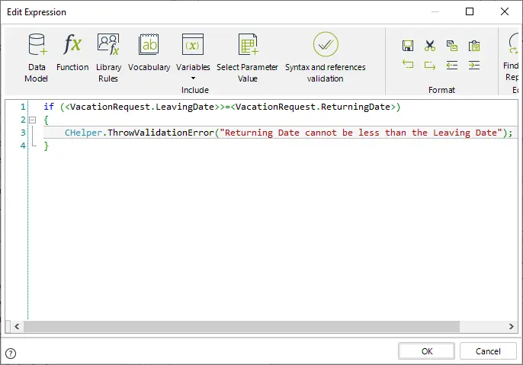Image resolution: width=523 pixels, height=365 pixels.
Task: Click the Copy icon
Action: click(x=452, y=46)
